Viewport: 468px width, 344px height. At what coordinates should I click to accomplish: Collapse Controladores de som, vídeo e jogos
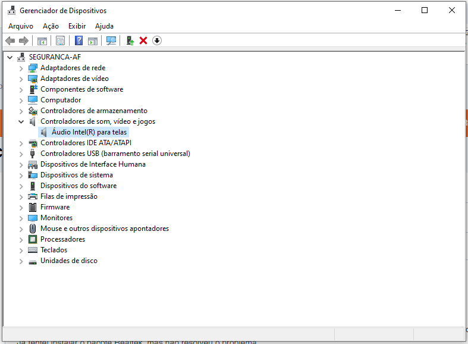[21, 121]
